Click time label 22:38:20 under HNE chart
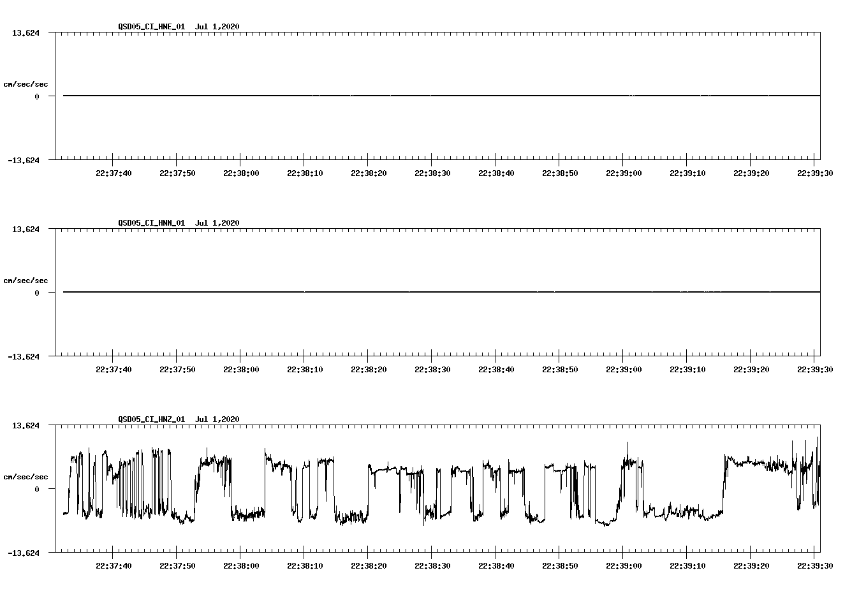 coord(369,173)
